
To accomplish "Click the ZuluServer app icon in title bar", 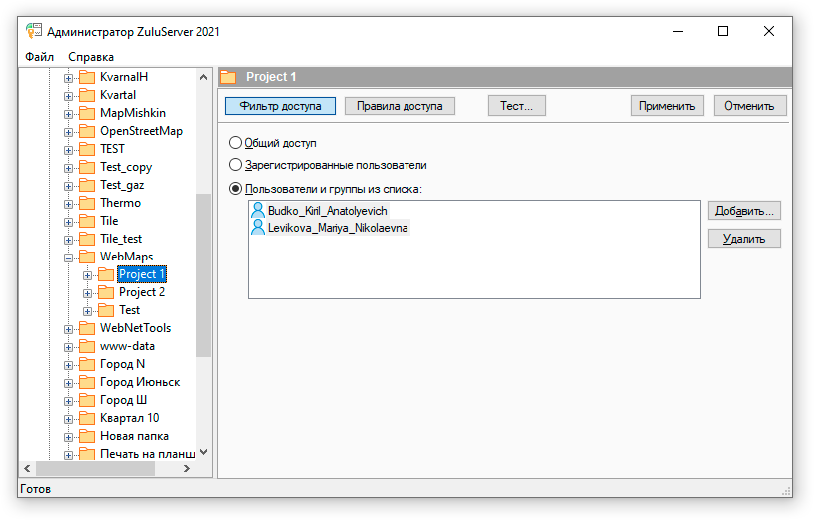I will (x=34, y=31).
